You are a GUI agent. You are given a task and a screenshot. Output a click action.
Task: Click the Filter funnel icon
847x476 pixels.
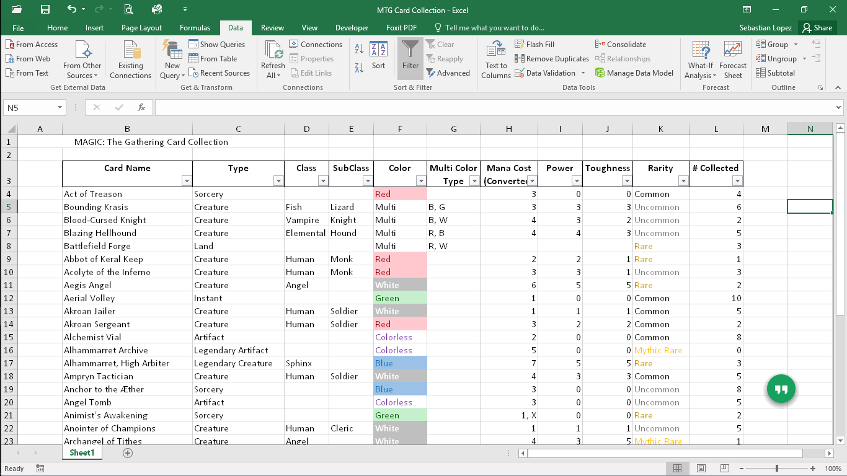point(410,49)
